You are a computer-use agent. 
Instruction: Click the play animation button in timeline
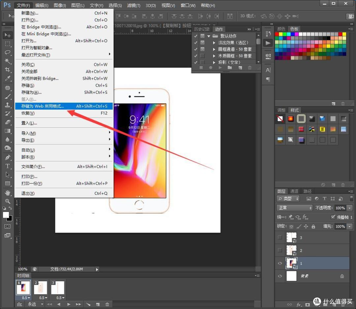[69, 304]
